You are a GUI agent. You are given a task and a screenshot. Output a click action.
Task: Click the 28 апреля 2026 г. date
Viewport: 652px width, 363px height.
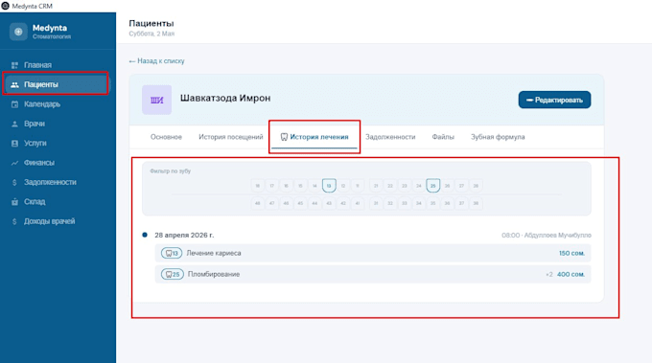[184, 235]
